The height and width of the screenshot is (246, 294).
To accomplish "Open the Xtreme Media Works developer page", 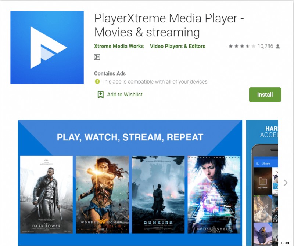I will pyautogui.click(x=119, y=46).
